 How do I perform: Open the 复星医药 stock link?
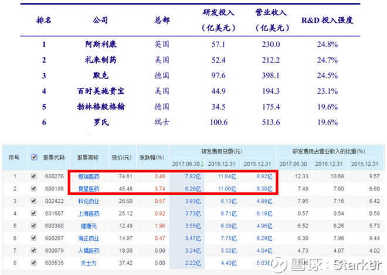click(x=89, y=189)
